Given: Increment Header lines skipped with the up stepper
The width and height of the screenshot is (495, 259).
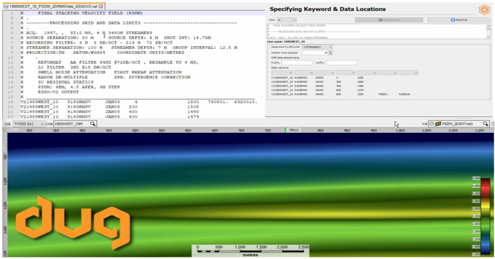Looking at the screenshot, I should pos(330,51).
